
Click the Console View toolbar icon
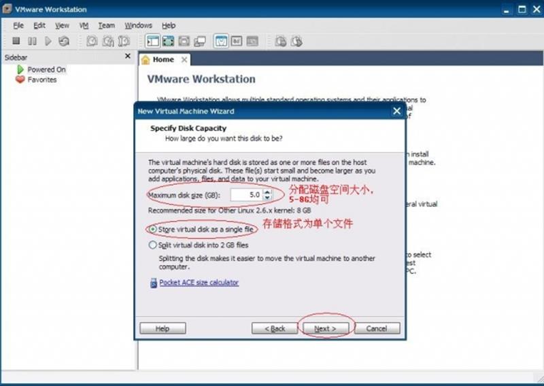click(x=252, y=41)
